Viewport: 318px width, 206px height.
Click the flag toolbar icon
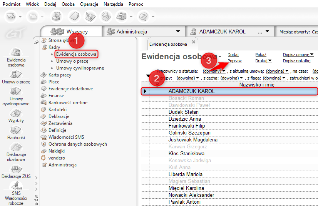tap(57, 17)
